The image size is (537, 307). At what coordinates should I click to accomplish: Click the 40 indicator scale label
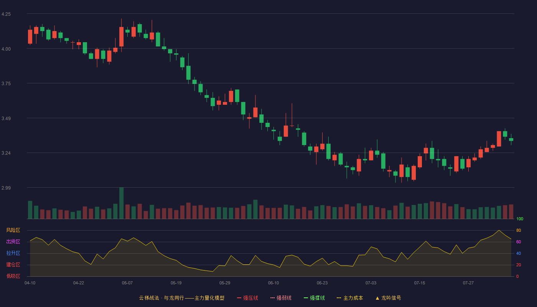point(519,253)
